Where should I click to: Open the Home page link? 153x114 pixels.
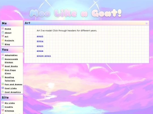8,29
